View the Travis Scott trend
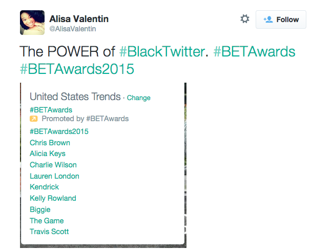Image resolution: width=312 pixels, height=249 pixels. (49, 232)
